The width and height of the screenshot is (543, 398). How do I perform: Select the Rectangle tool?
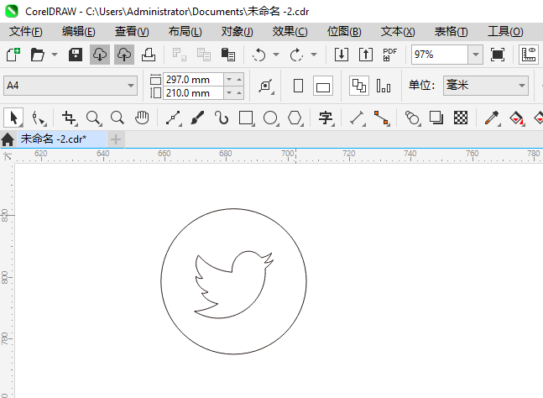click(246, 118)
